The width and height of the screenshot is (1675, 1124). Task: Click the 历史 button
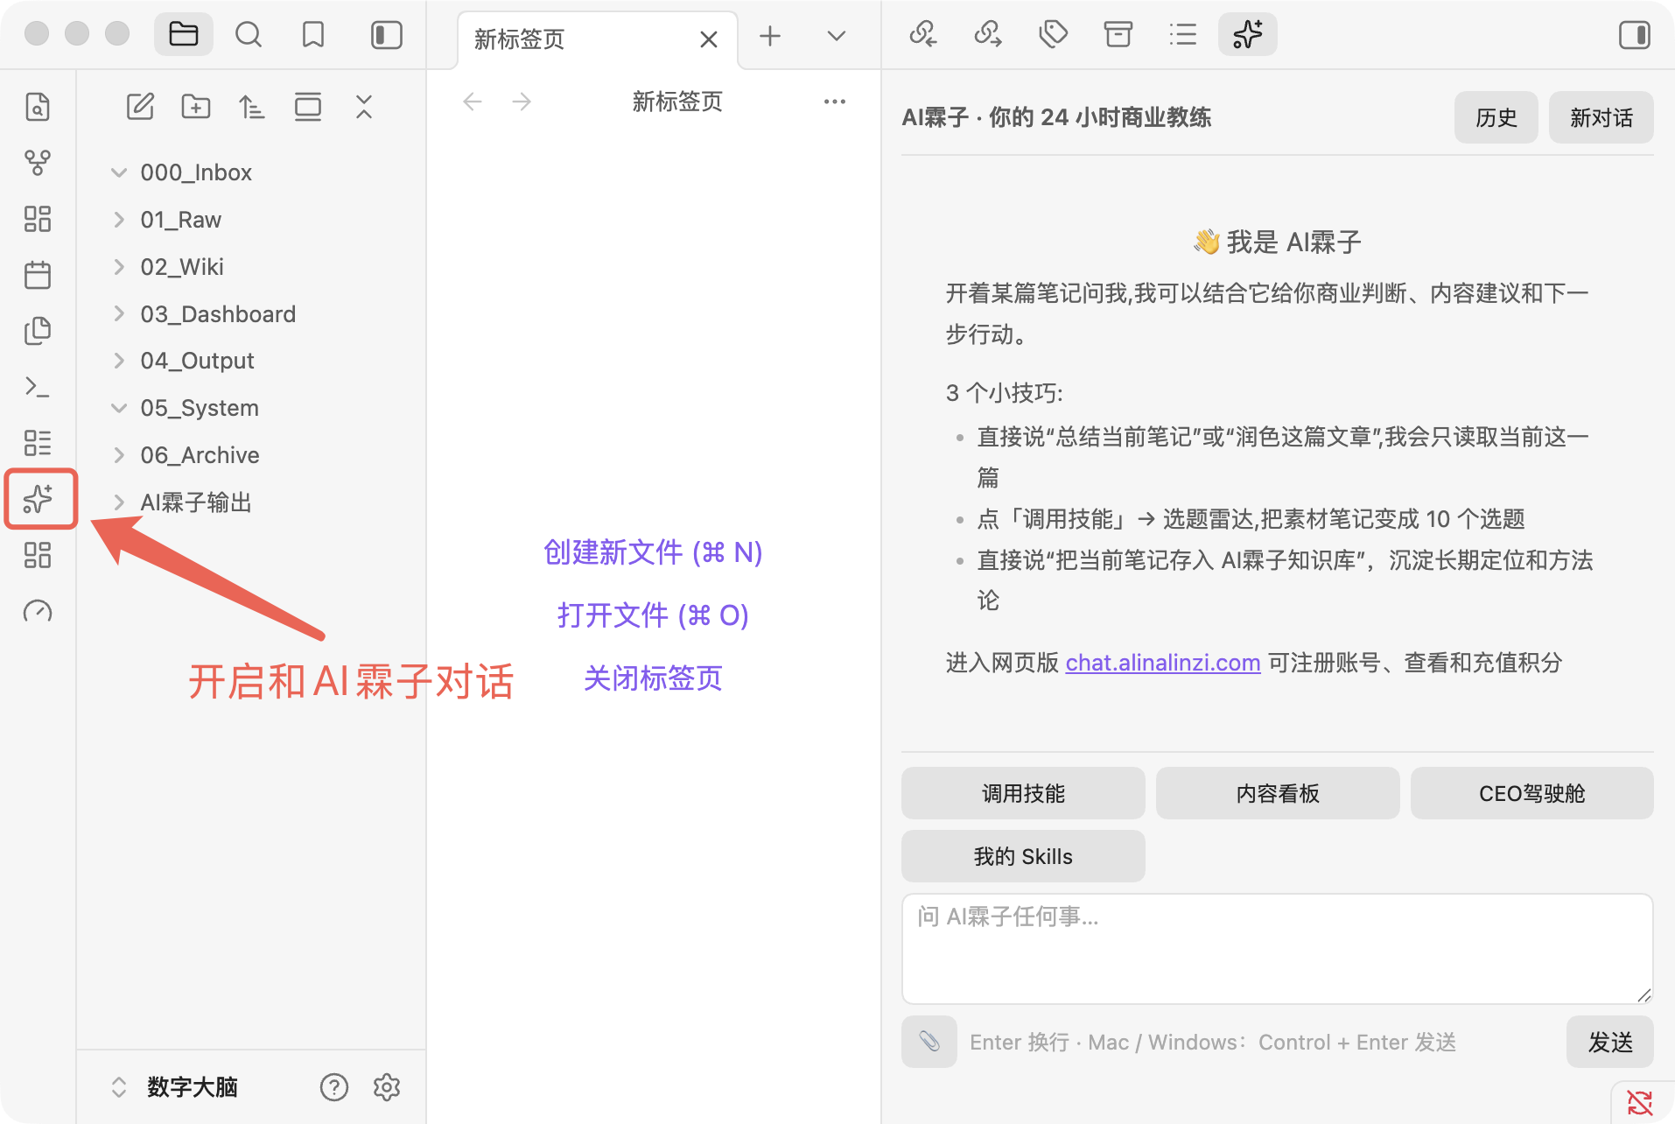click(1496, 117)
